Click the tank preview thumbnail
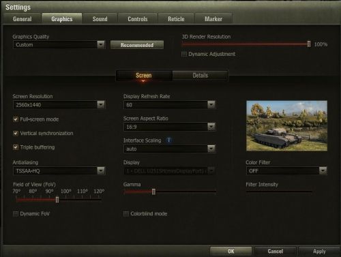This screenshot has height=257, width=341. pyautogui.click(x=287, y=126)
